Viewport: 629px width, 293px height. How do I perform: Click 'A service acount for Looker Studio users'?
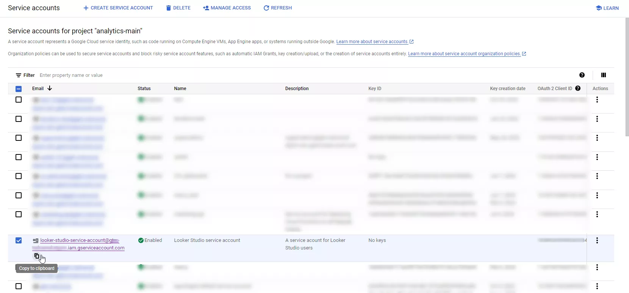click(315, 244)
